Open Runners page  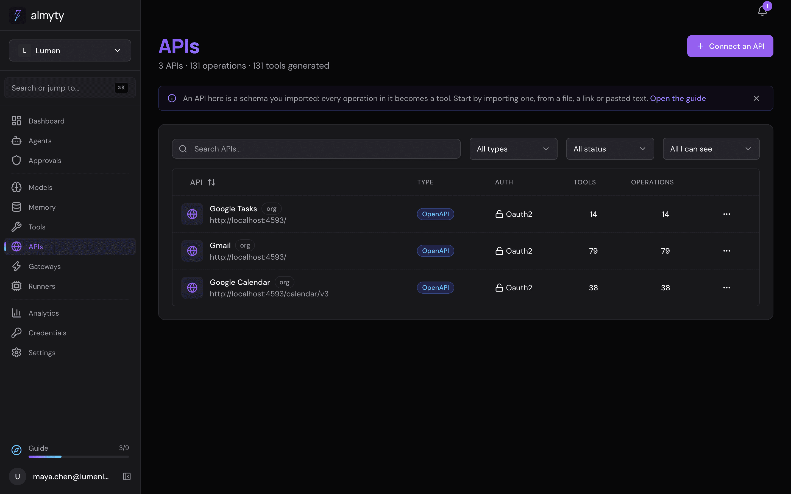click(x=70, y=286)
